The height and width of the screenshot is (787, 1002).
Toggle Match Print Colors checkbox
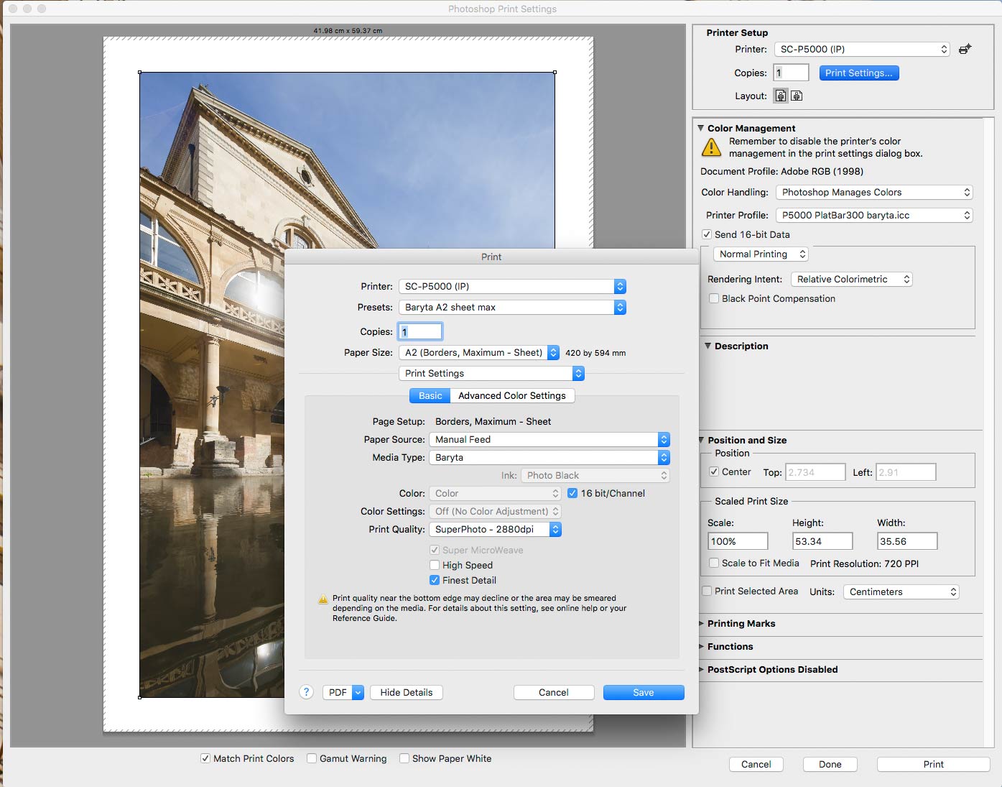point(205,758)
